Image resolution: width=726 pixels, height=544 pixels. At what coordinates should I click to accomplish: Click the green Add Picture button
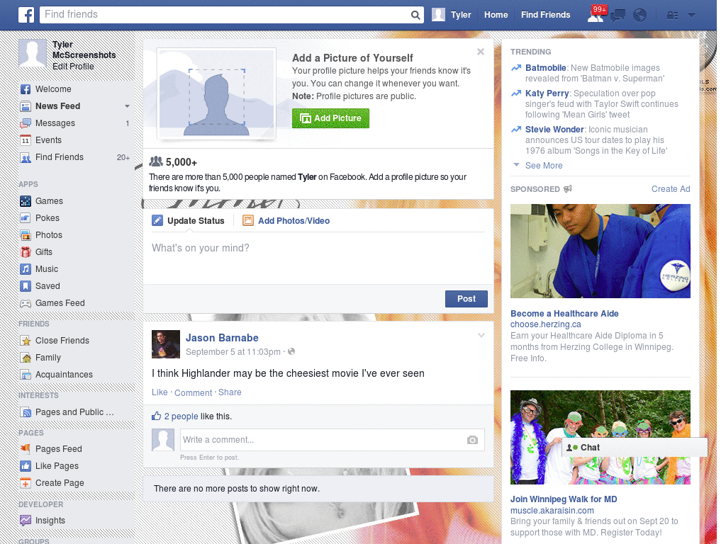pos(330,118)
